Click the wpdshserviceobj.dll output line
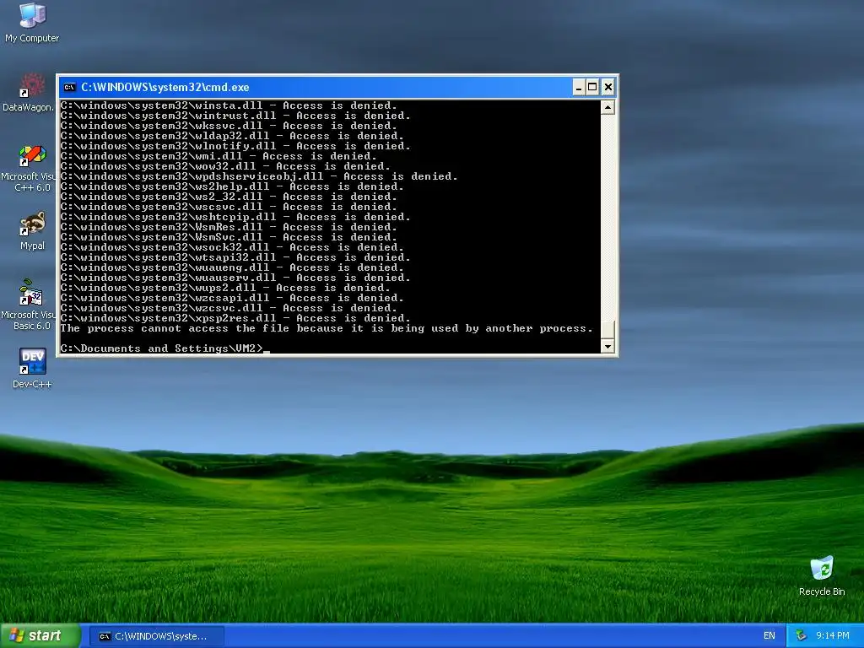This screenshot has width=864, height=648. coord(259,176)
